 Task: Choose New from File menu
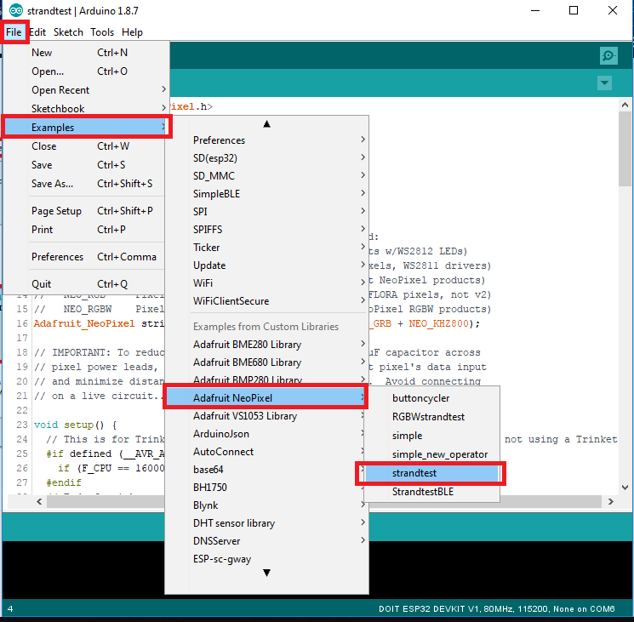(86, 53)
